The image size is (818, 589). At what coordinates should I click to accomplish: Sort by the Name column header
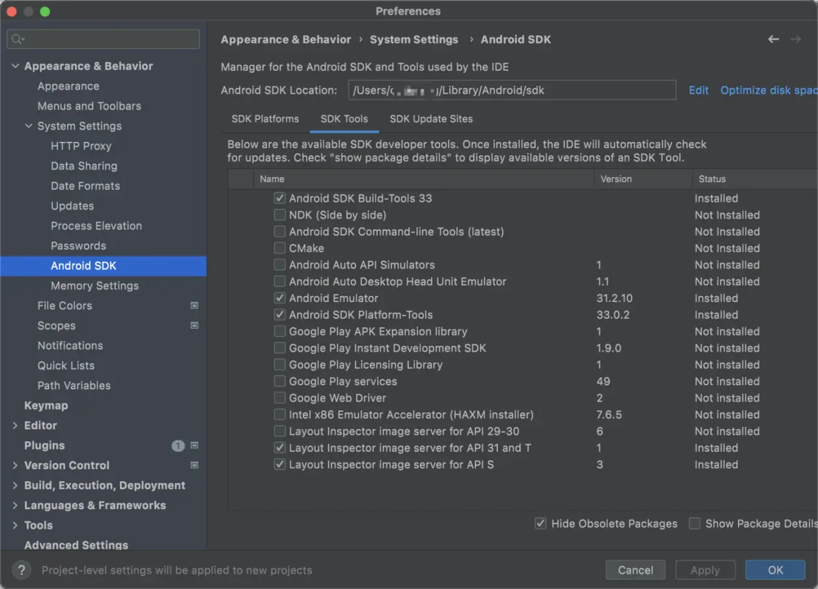point(423,179)
